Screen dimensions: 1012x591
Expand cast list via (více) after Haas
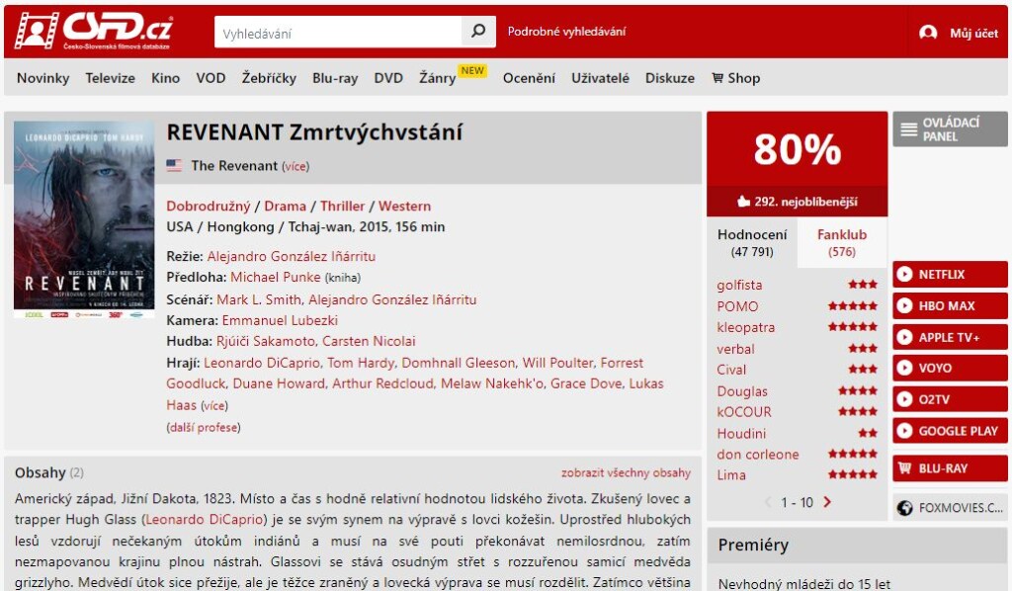[x=214, y=406]
